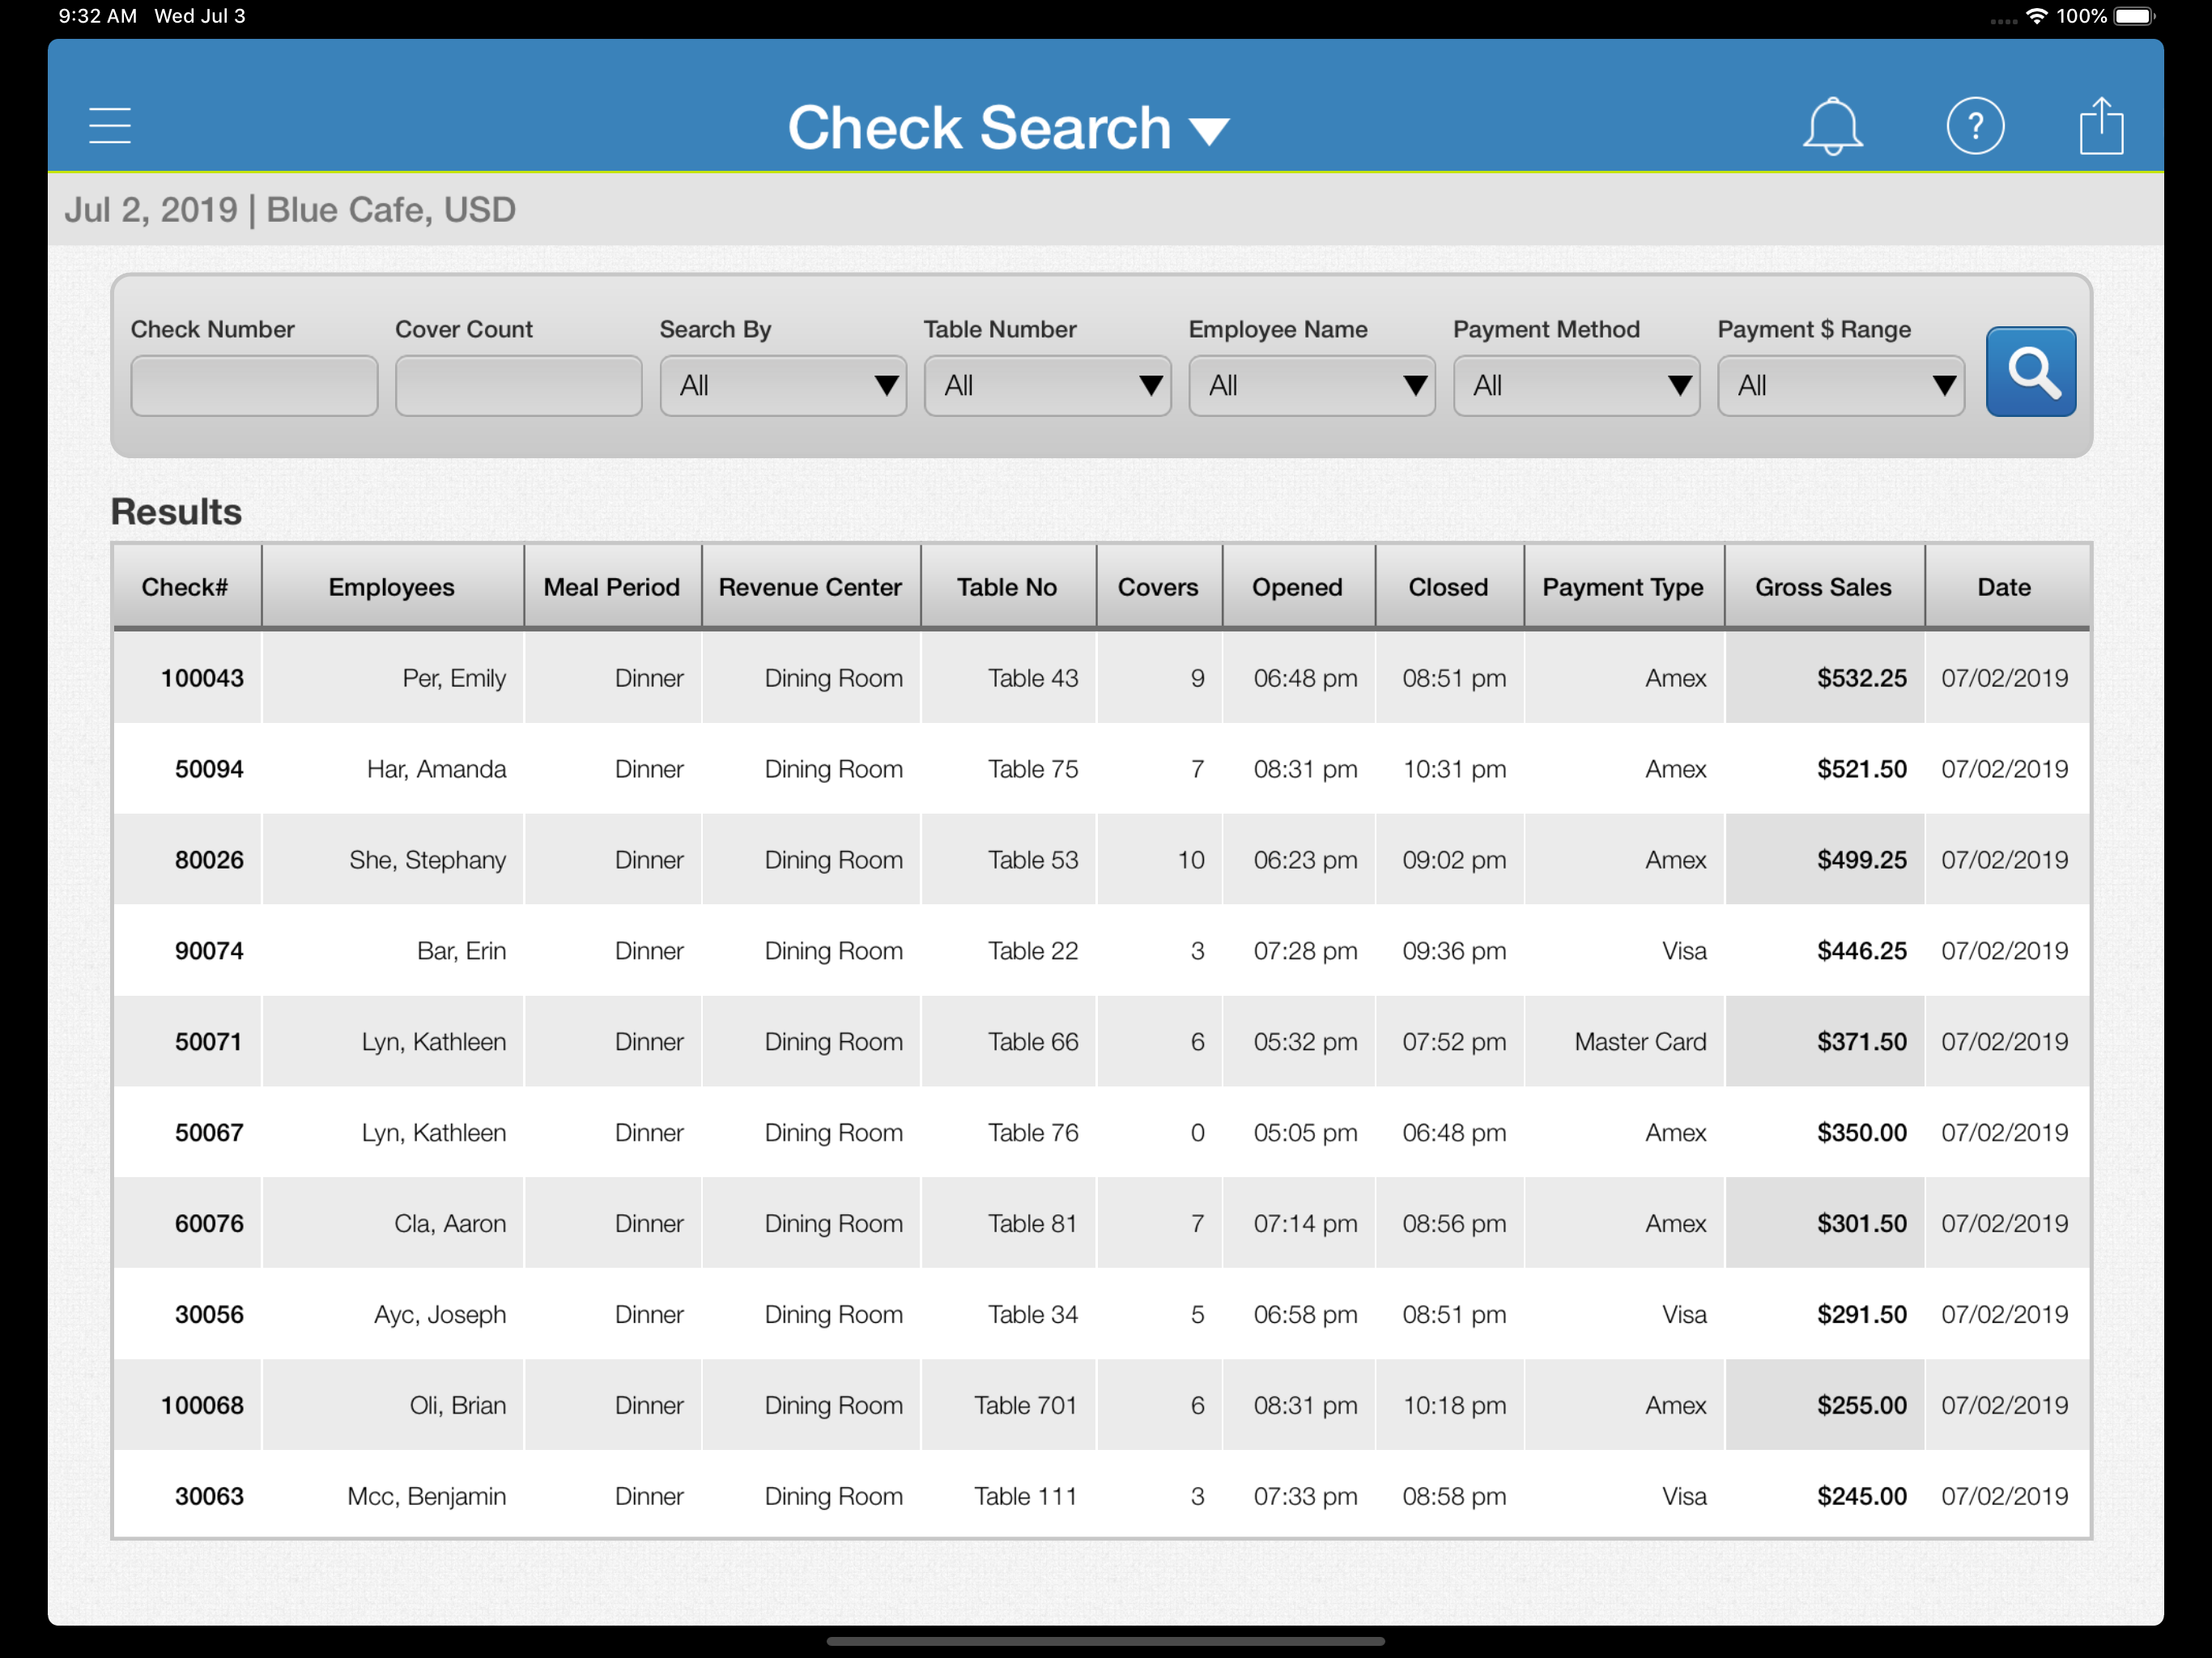Screen dimensions: 2212x1658
Task: Click the $446.25 gross sales value
Action: (1862, 951)
